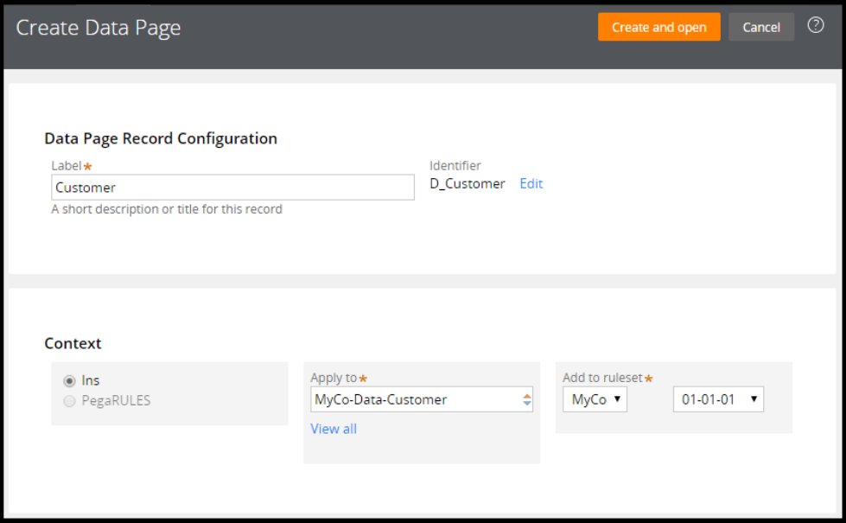This screenshot has height=523, width=846.
Task: Click the Apply to field label
Action: [x=334, y=378]
